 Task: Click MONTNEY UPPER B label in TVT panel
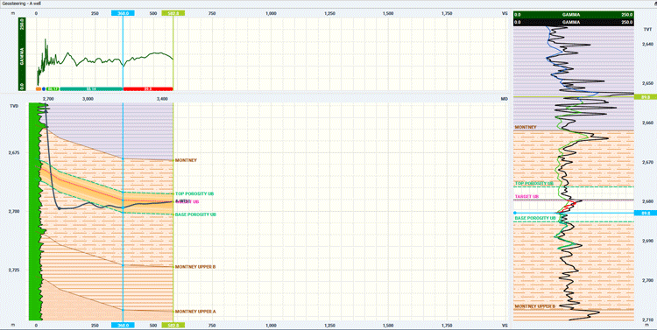pos(534,306)
